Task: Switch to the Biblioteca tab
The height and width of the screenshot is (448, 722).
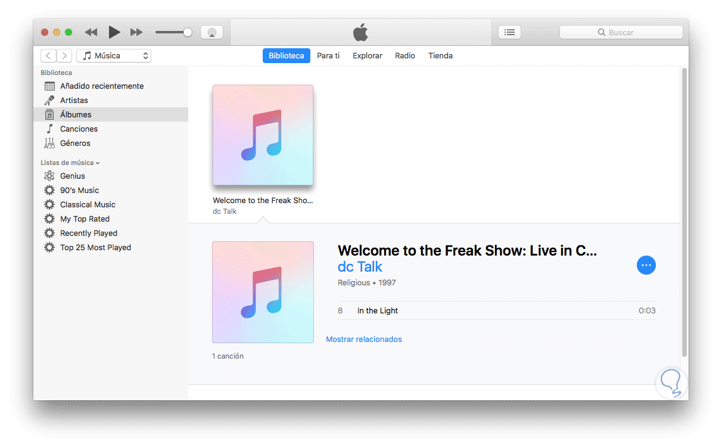Action: pos(287,55)
